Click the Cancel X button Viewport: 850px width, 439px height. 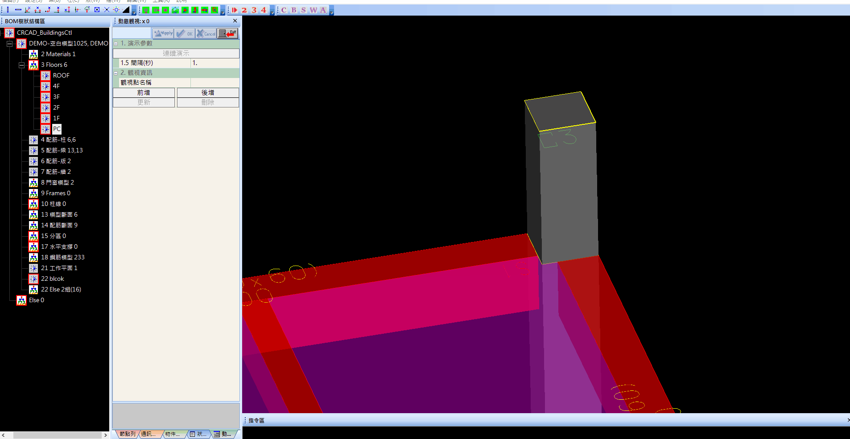(206, 33)
